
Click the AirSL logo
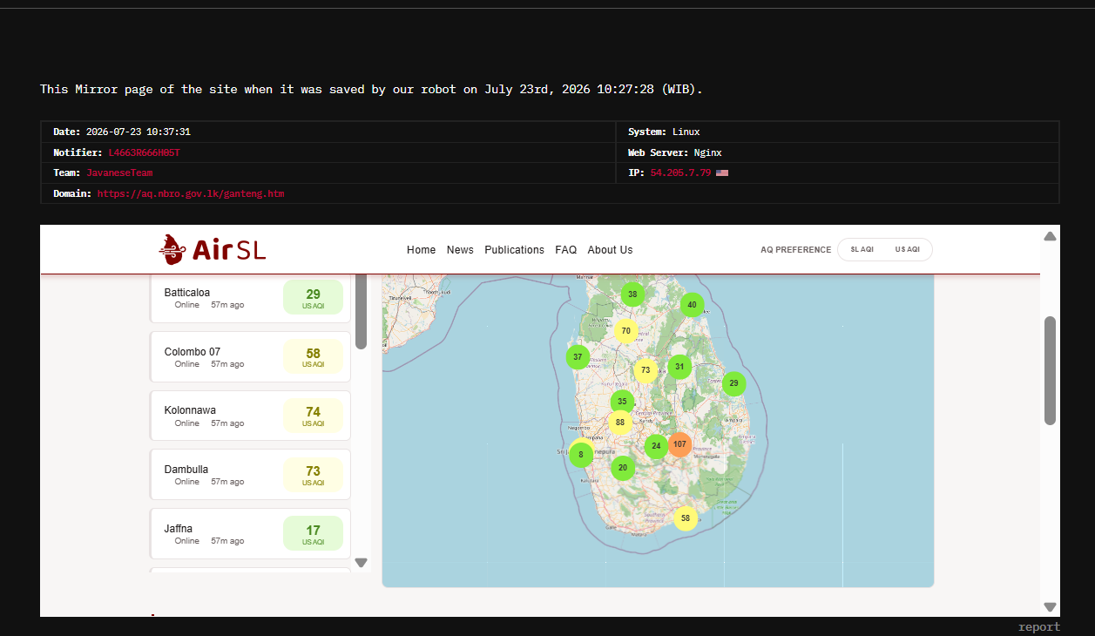(213, 250)
